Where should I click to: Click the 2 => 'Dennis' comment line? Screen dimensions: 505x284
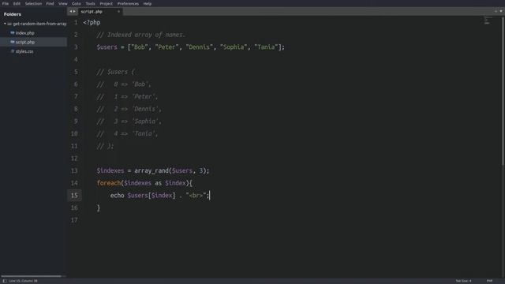coord(129,109)
